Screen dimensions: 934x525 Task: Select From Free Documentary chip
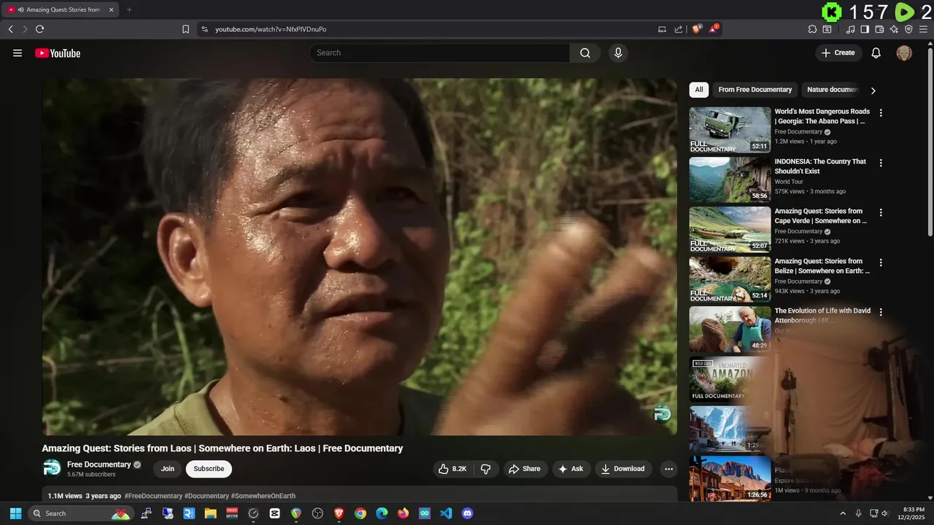[x=754, y=90]
